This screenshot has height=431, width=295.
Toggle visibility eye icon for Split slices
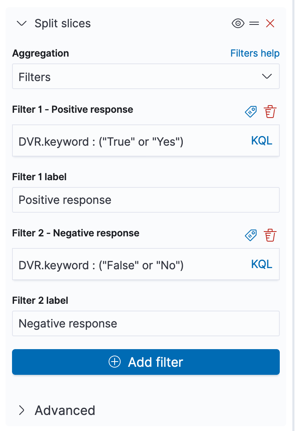click(x=238, y=24)
